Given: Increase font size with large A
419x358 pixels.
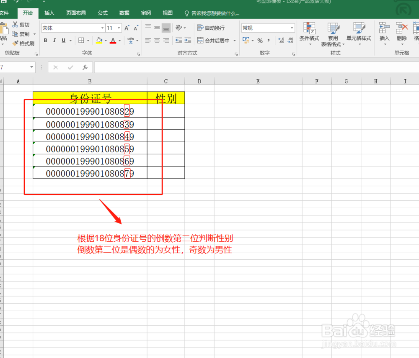Looking at the screenshot, I should pyautogui.click(x=127, y=28).
